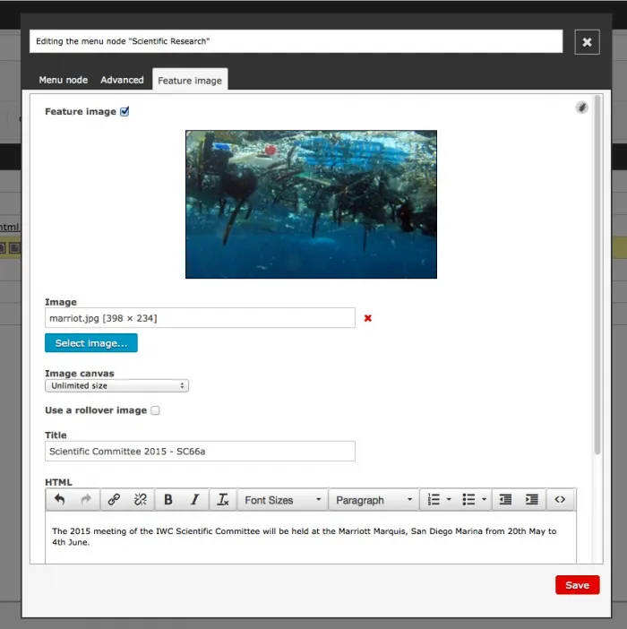
Task: Click the Title input field
Action: tap(200, 452)
